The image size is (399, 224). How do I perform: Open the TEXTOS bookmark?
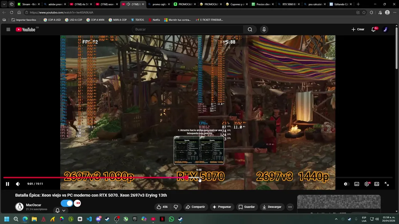[x=137, y=20]
